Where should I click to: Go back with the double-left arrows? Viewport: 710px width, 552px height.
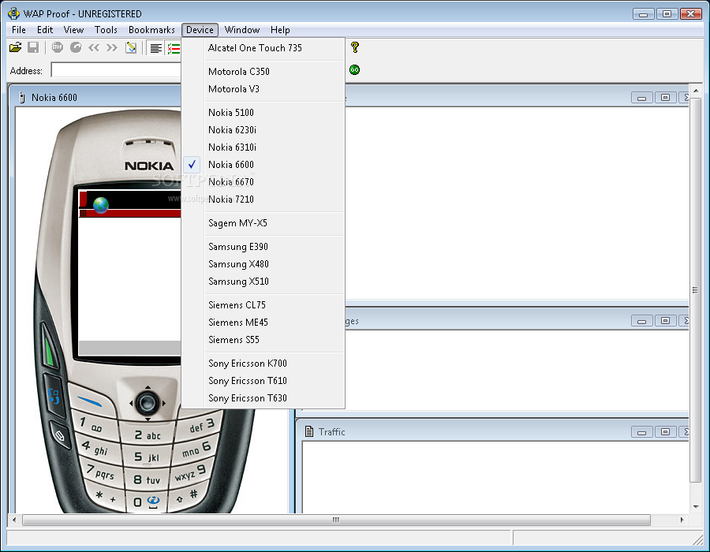click(94, 47)
